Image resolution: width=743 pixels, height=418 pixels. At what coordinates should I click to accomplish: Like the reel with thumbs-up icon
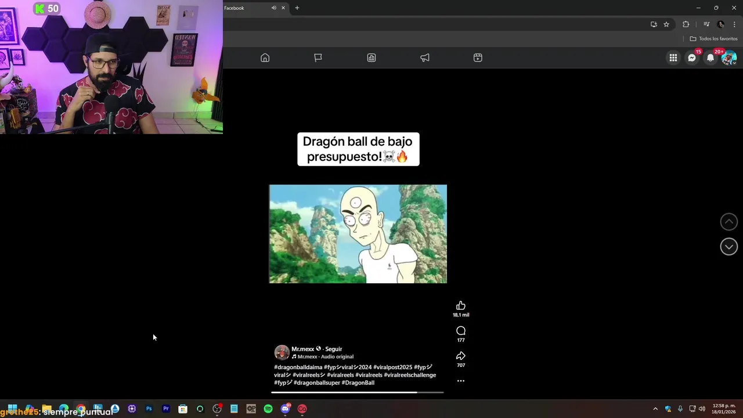pos(461,305)
